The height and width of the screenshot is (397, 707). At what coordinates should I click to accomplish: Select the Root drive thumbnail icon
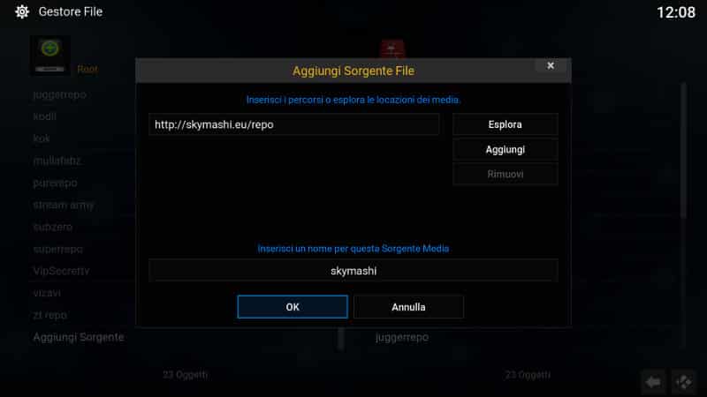(x=50, y=56)
